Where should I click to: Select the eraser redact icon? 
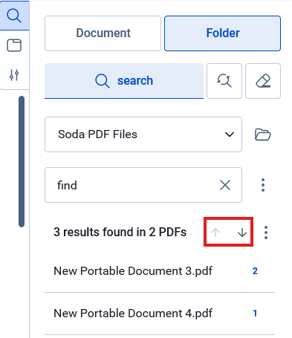point(263,81)
